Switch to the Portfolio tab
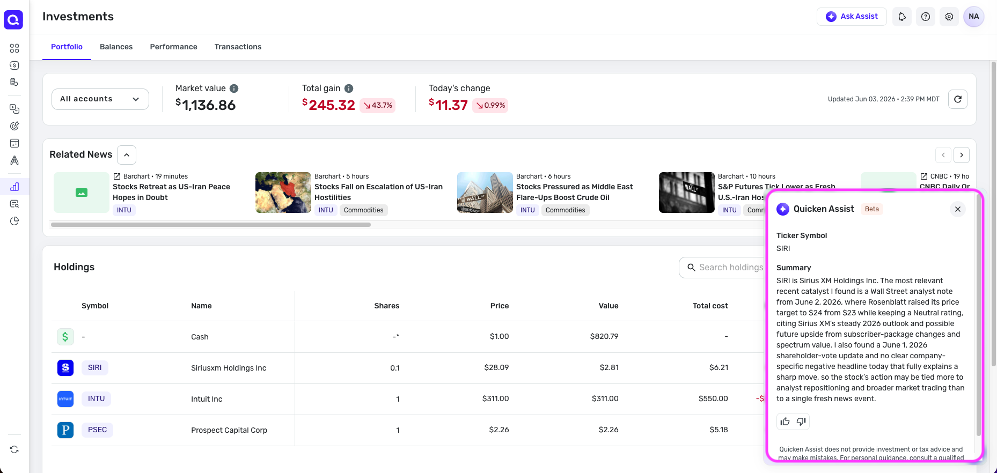This screenshot has height=473, width=997. [x=67, y=47]
